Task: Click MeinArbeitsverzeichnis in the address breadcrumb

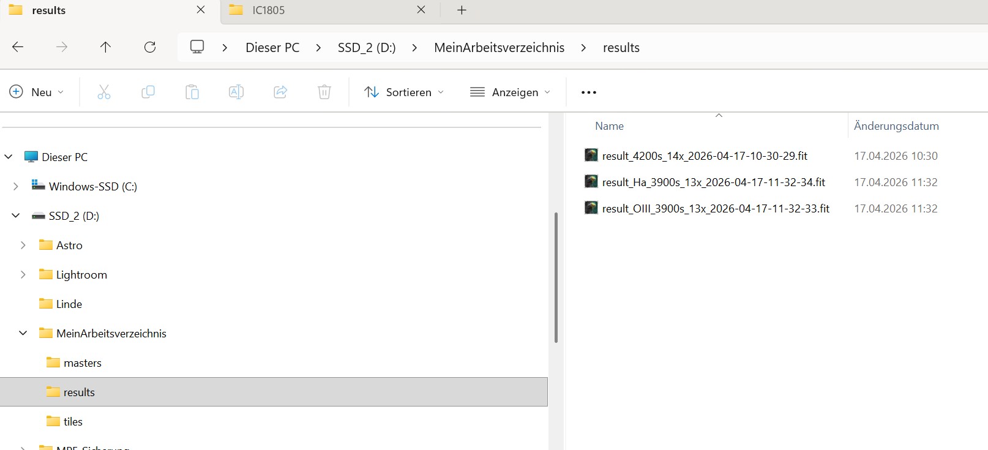Action: pyautogui.click(x=499, y=48)
